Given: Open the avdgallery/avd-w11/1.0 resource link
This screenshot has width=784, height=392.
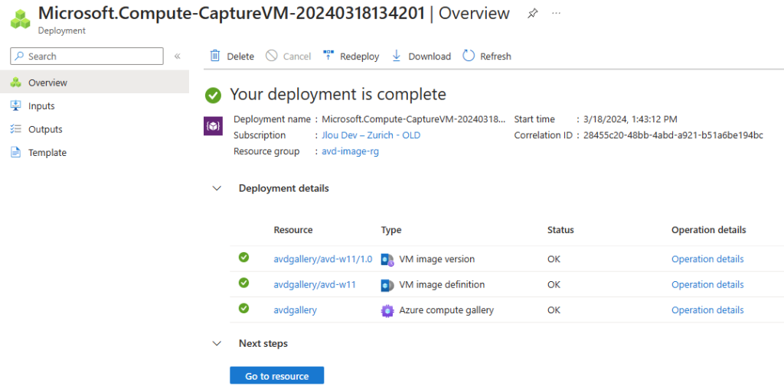Looking at the screenshot, I should (x=323, y=259).
